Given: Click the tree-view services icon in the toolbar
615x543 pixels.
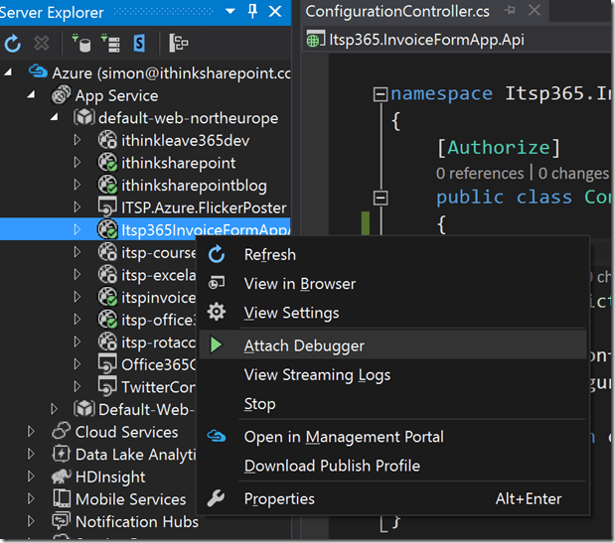Looking at the screenshot, I should pyautogui.click(x=179, y=44).
